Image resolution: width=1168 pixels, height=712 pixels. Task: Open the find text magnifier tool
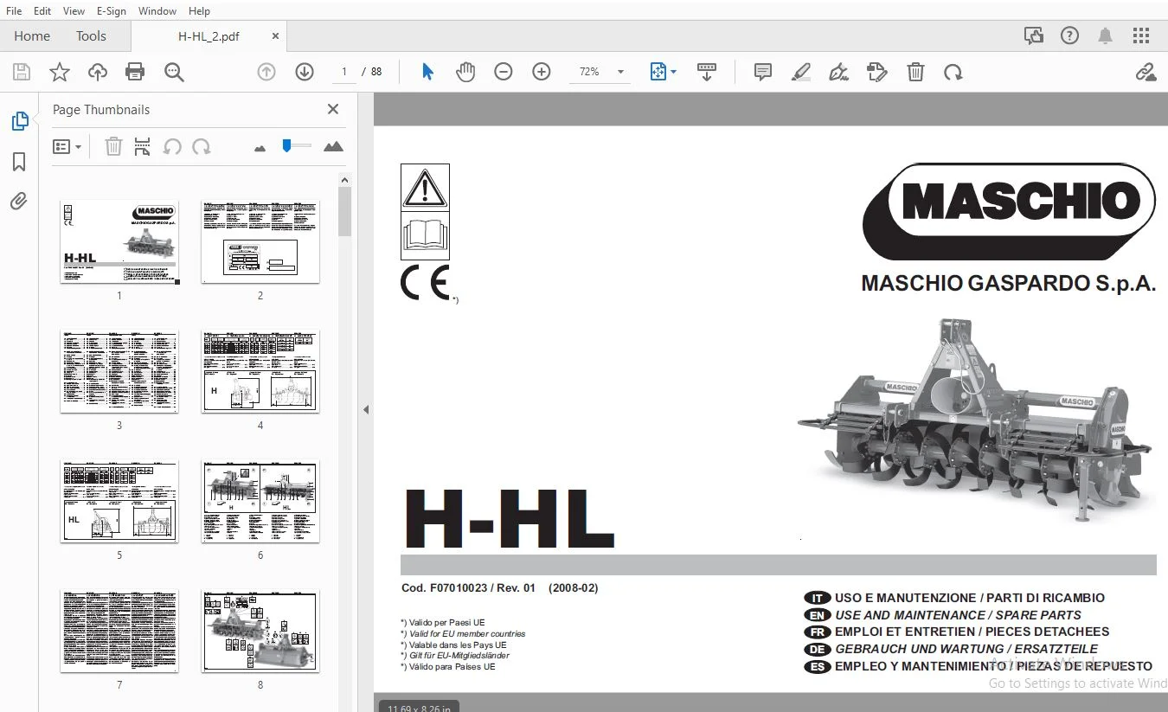174,72
